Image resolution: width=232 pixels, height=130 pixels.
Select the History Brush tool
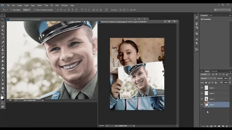[3, 53]
